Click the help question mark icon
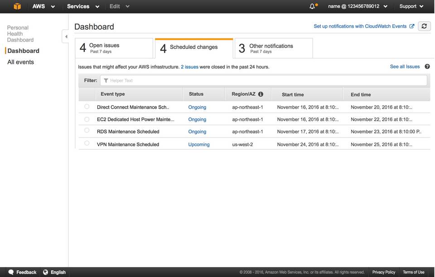This screenshot has height=277, width=435. 427,66
